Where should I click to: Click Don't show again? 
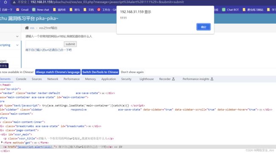[x=132, y=72]
